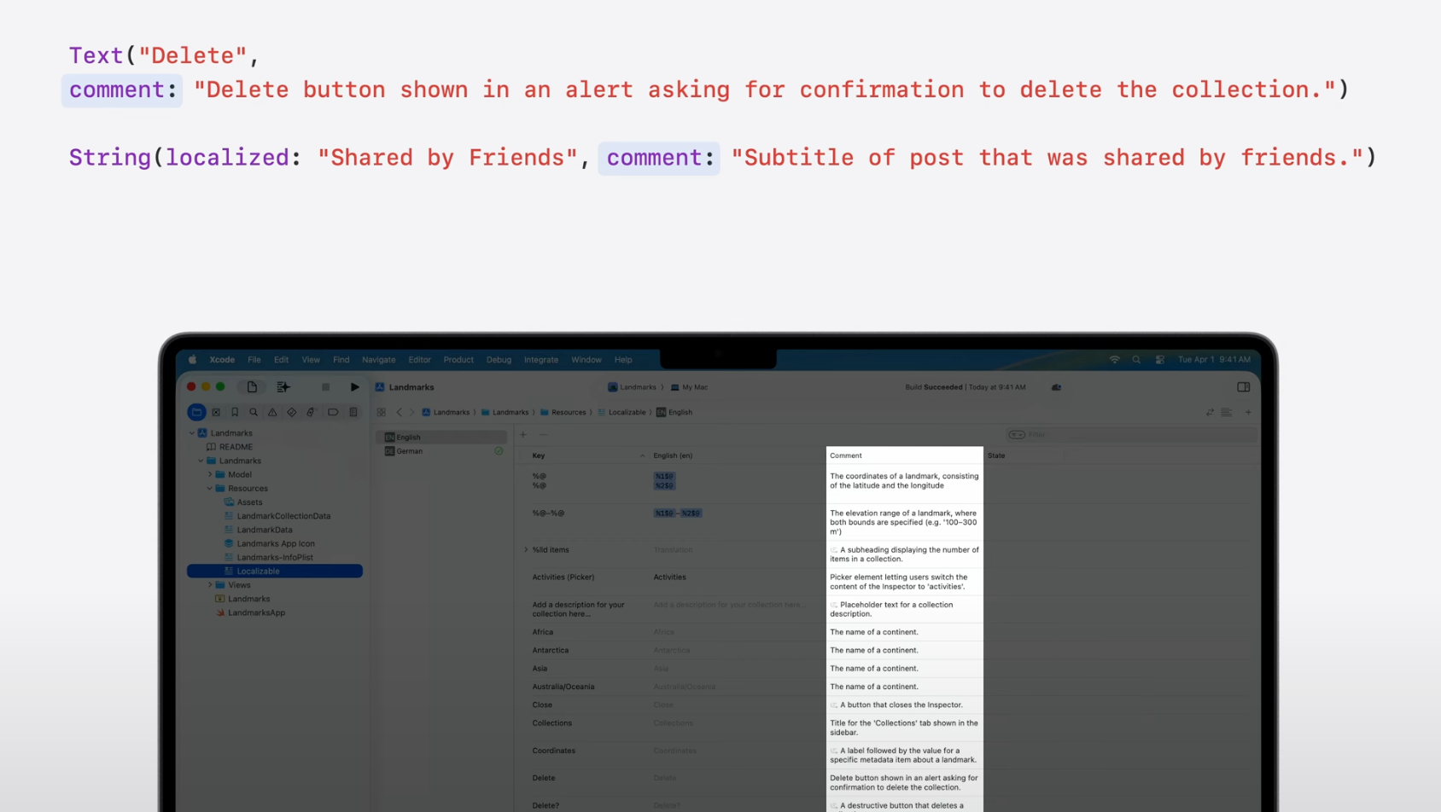This screenshot has height=812, width=1441.
Task: Open the Xcode menu
Action: click(222, 360)
